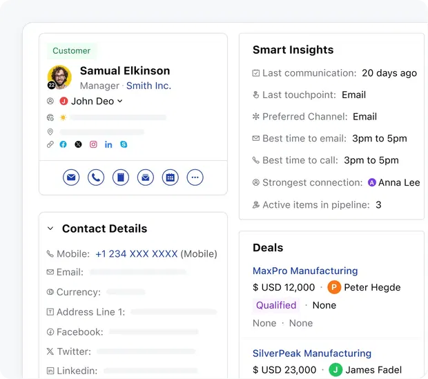Open Samual's X social icon

(x=78, y=144)
